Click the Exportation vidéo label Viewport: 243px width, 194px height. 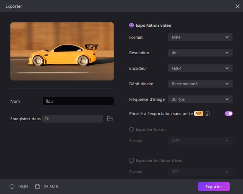click(x=153, y=25)
